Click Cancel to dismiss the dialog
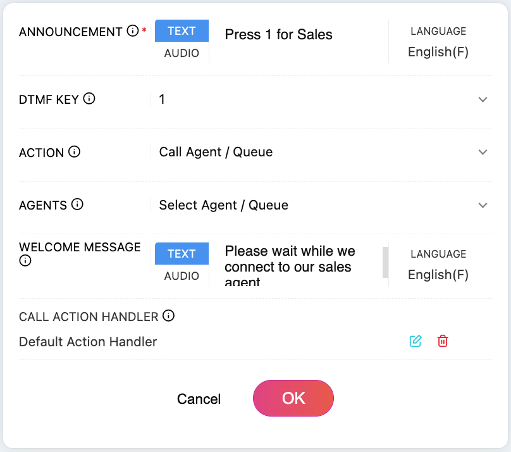Screen dimensions: 511x452 [199, 399]
